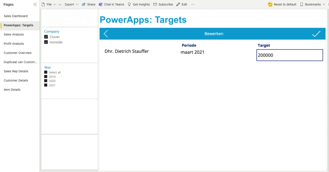Toggle the 2021 year checkbox

46,85
